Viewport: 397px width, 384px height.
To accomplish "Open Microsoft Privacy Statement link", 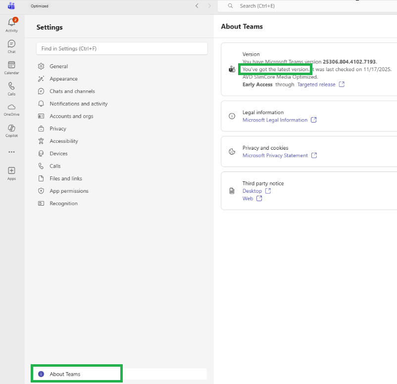I will 275,156.
